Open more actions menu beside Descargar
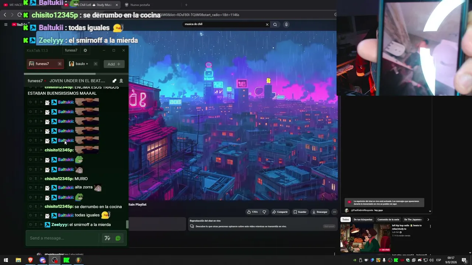The width and height of the screenshot is (472, 265). pos(334,212)
